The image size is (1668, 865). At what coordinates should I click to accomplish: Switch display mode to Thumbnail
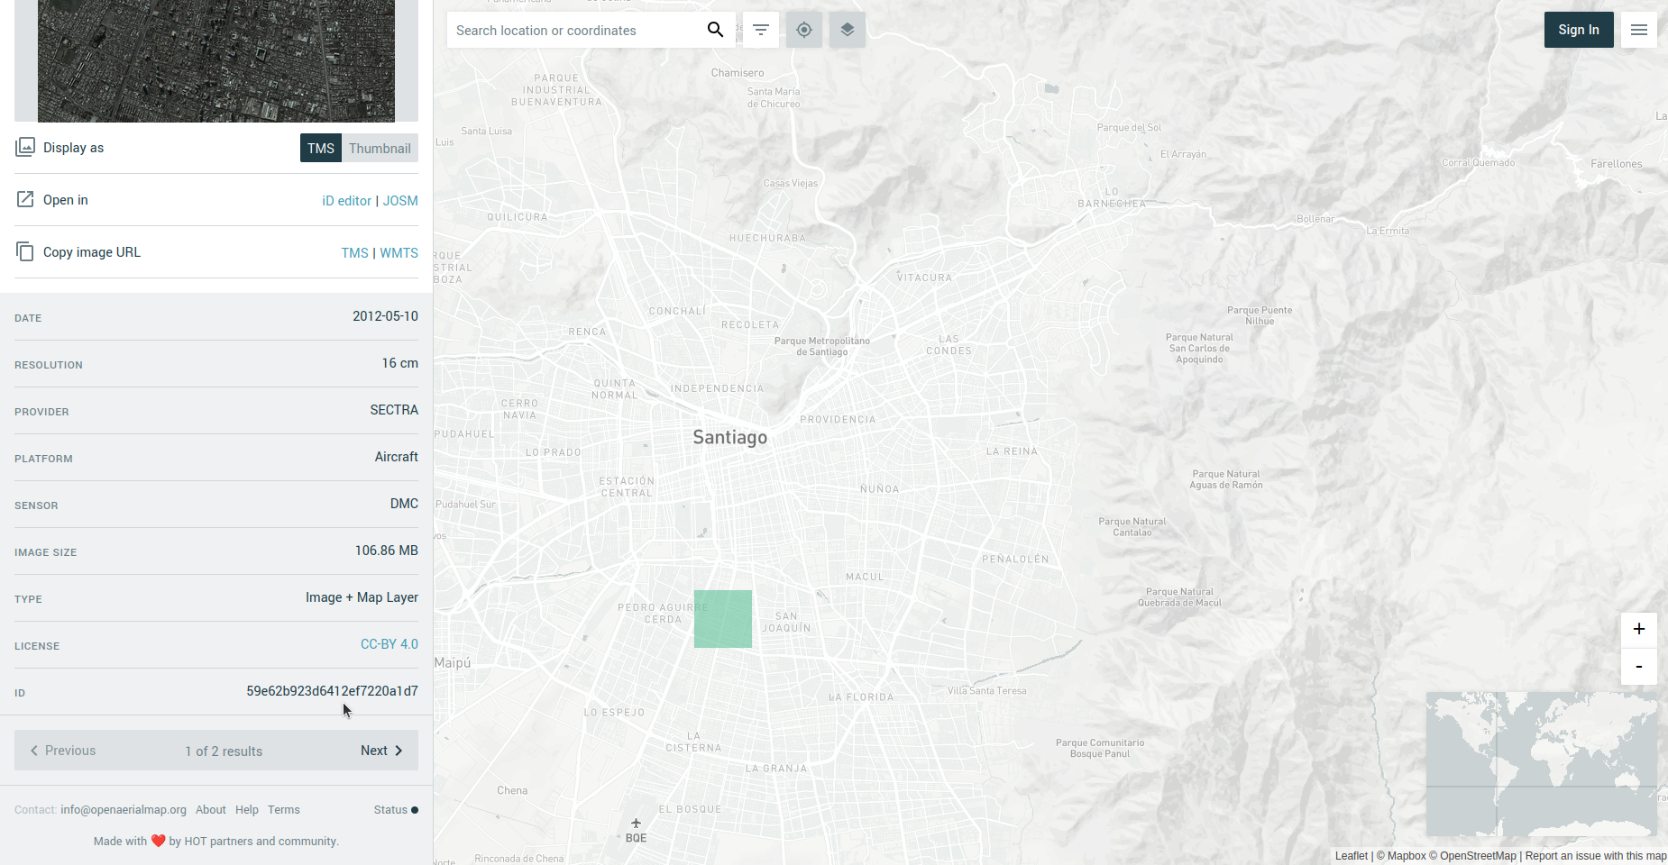point(380,148)
